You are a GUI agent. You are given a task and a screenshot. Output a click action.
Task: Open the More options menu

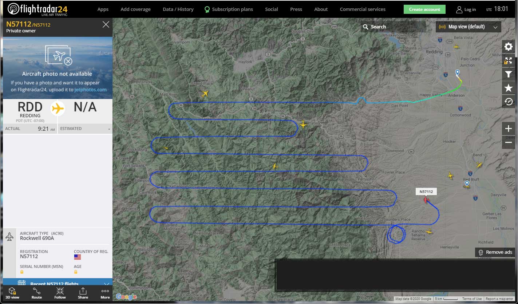[x=105, y=293]
